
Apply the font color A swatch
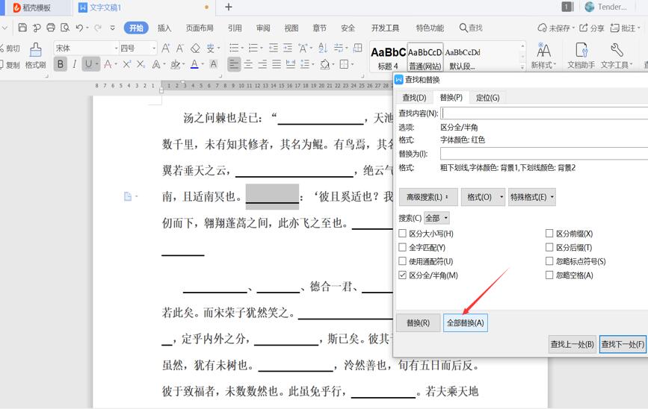194,64
